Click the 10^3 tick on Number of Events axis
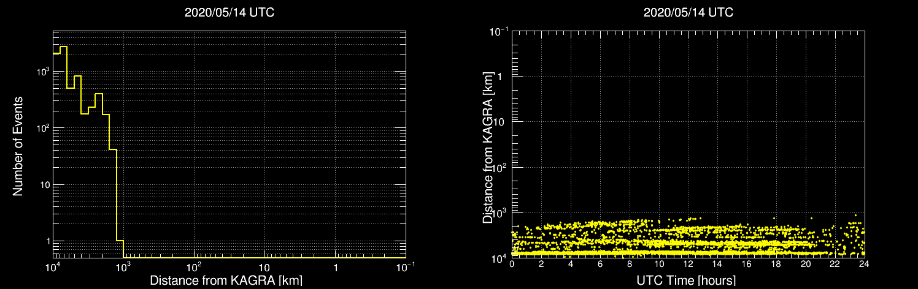The image size is (918, 289). click(42, 70)
